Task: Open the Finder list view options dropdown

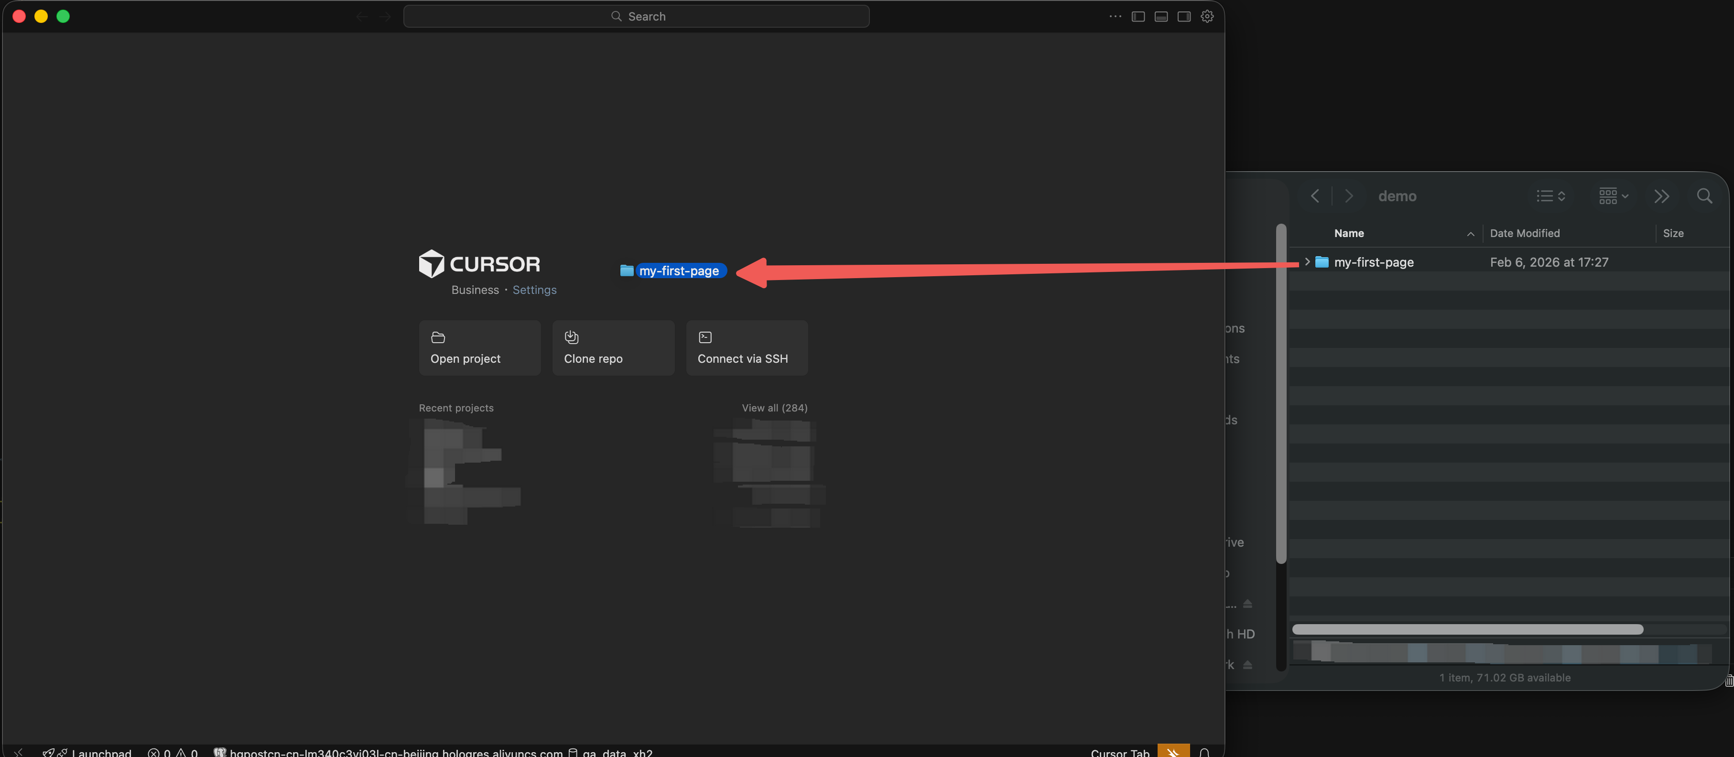Action: click(1550, 196)
